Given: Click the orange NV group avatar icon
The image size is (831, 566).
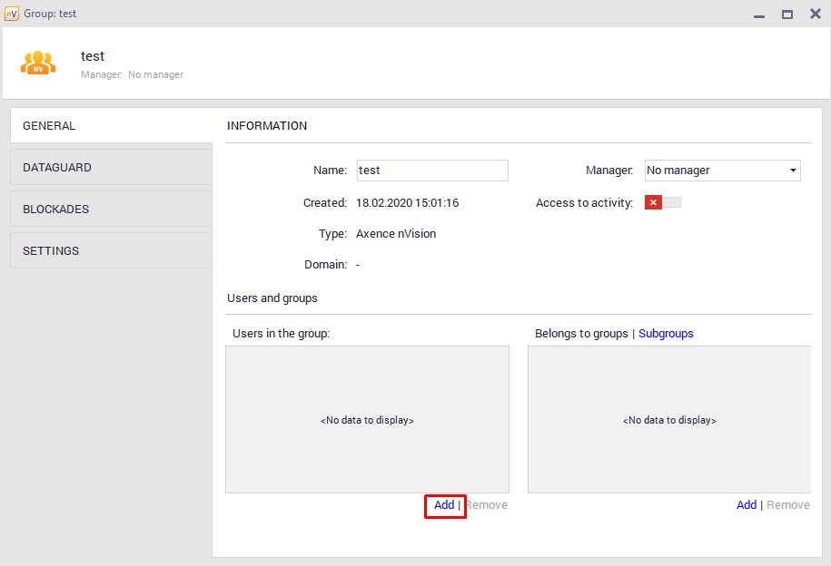Looking at the screenshot, I should pyautogui.click(x=38, y=63).
